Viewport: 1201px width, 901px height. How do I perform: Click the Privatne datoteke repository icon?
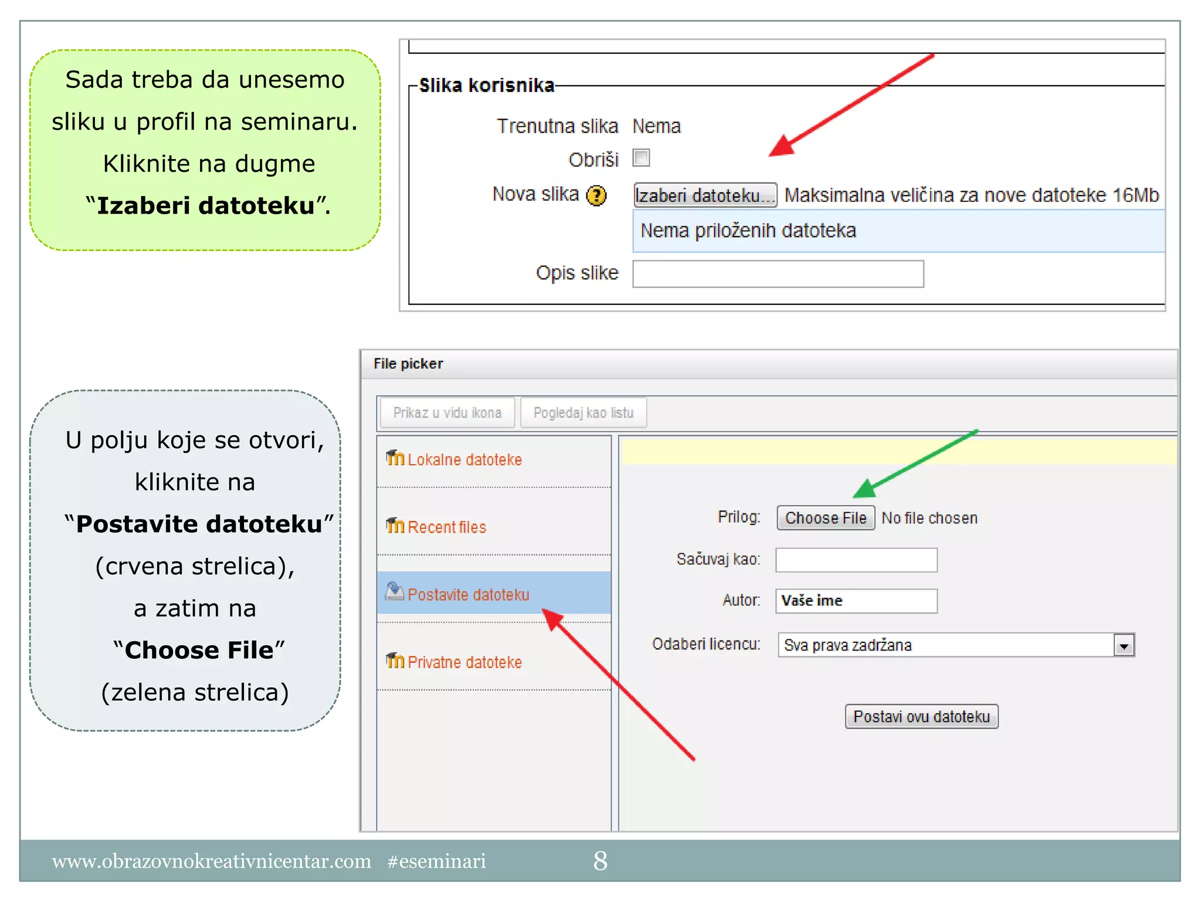[395, 660]
